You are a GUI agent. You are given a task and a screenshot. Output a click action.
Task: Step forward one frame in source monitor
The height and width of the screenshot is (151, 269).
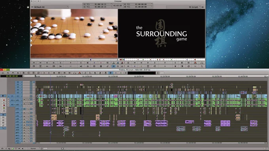click(x=54, y=63)
